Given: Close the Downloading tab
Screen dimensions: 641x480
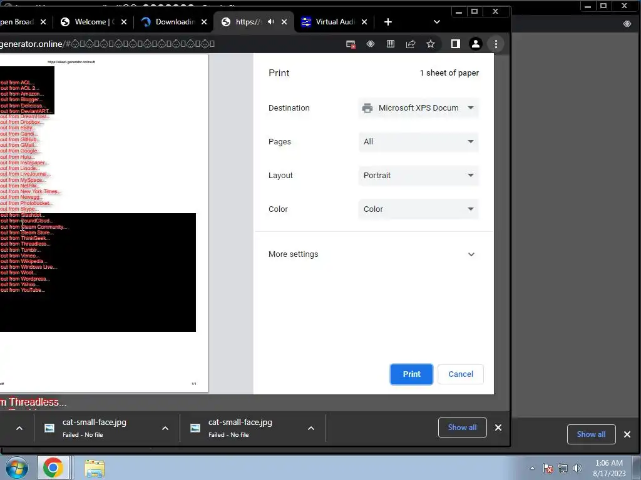Looking at the screenshot, I should pos(204,22).
